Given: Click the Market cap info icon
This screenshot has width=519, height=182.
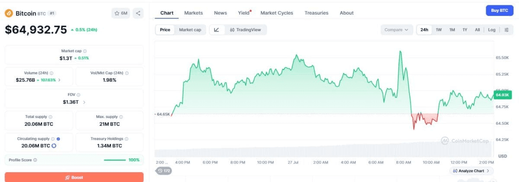Looking at the screenshot, I should [85, 51].
